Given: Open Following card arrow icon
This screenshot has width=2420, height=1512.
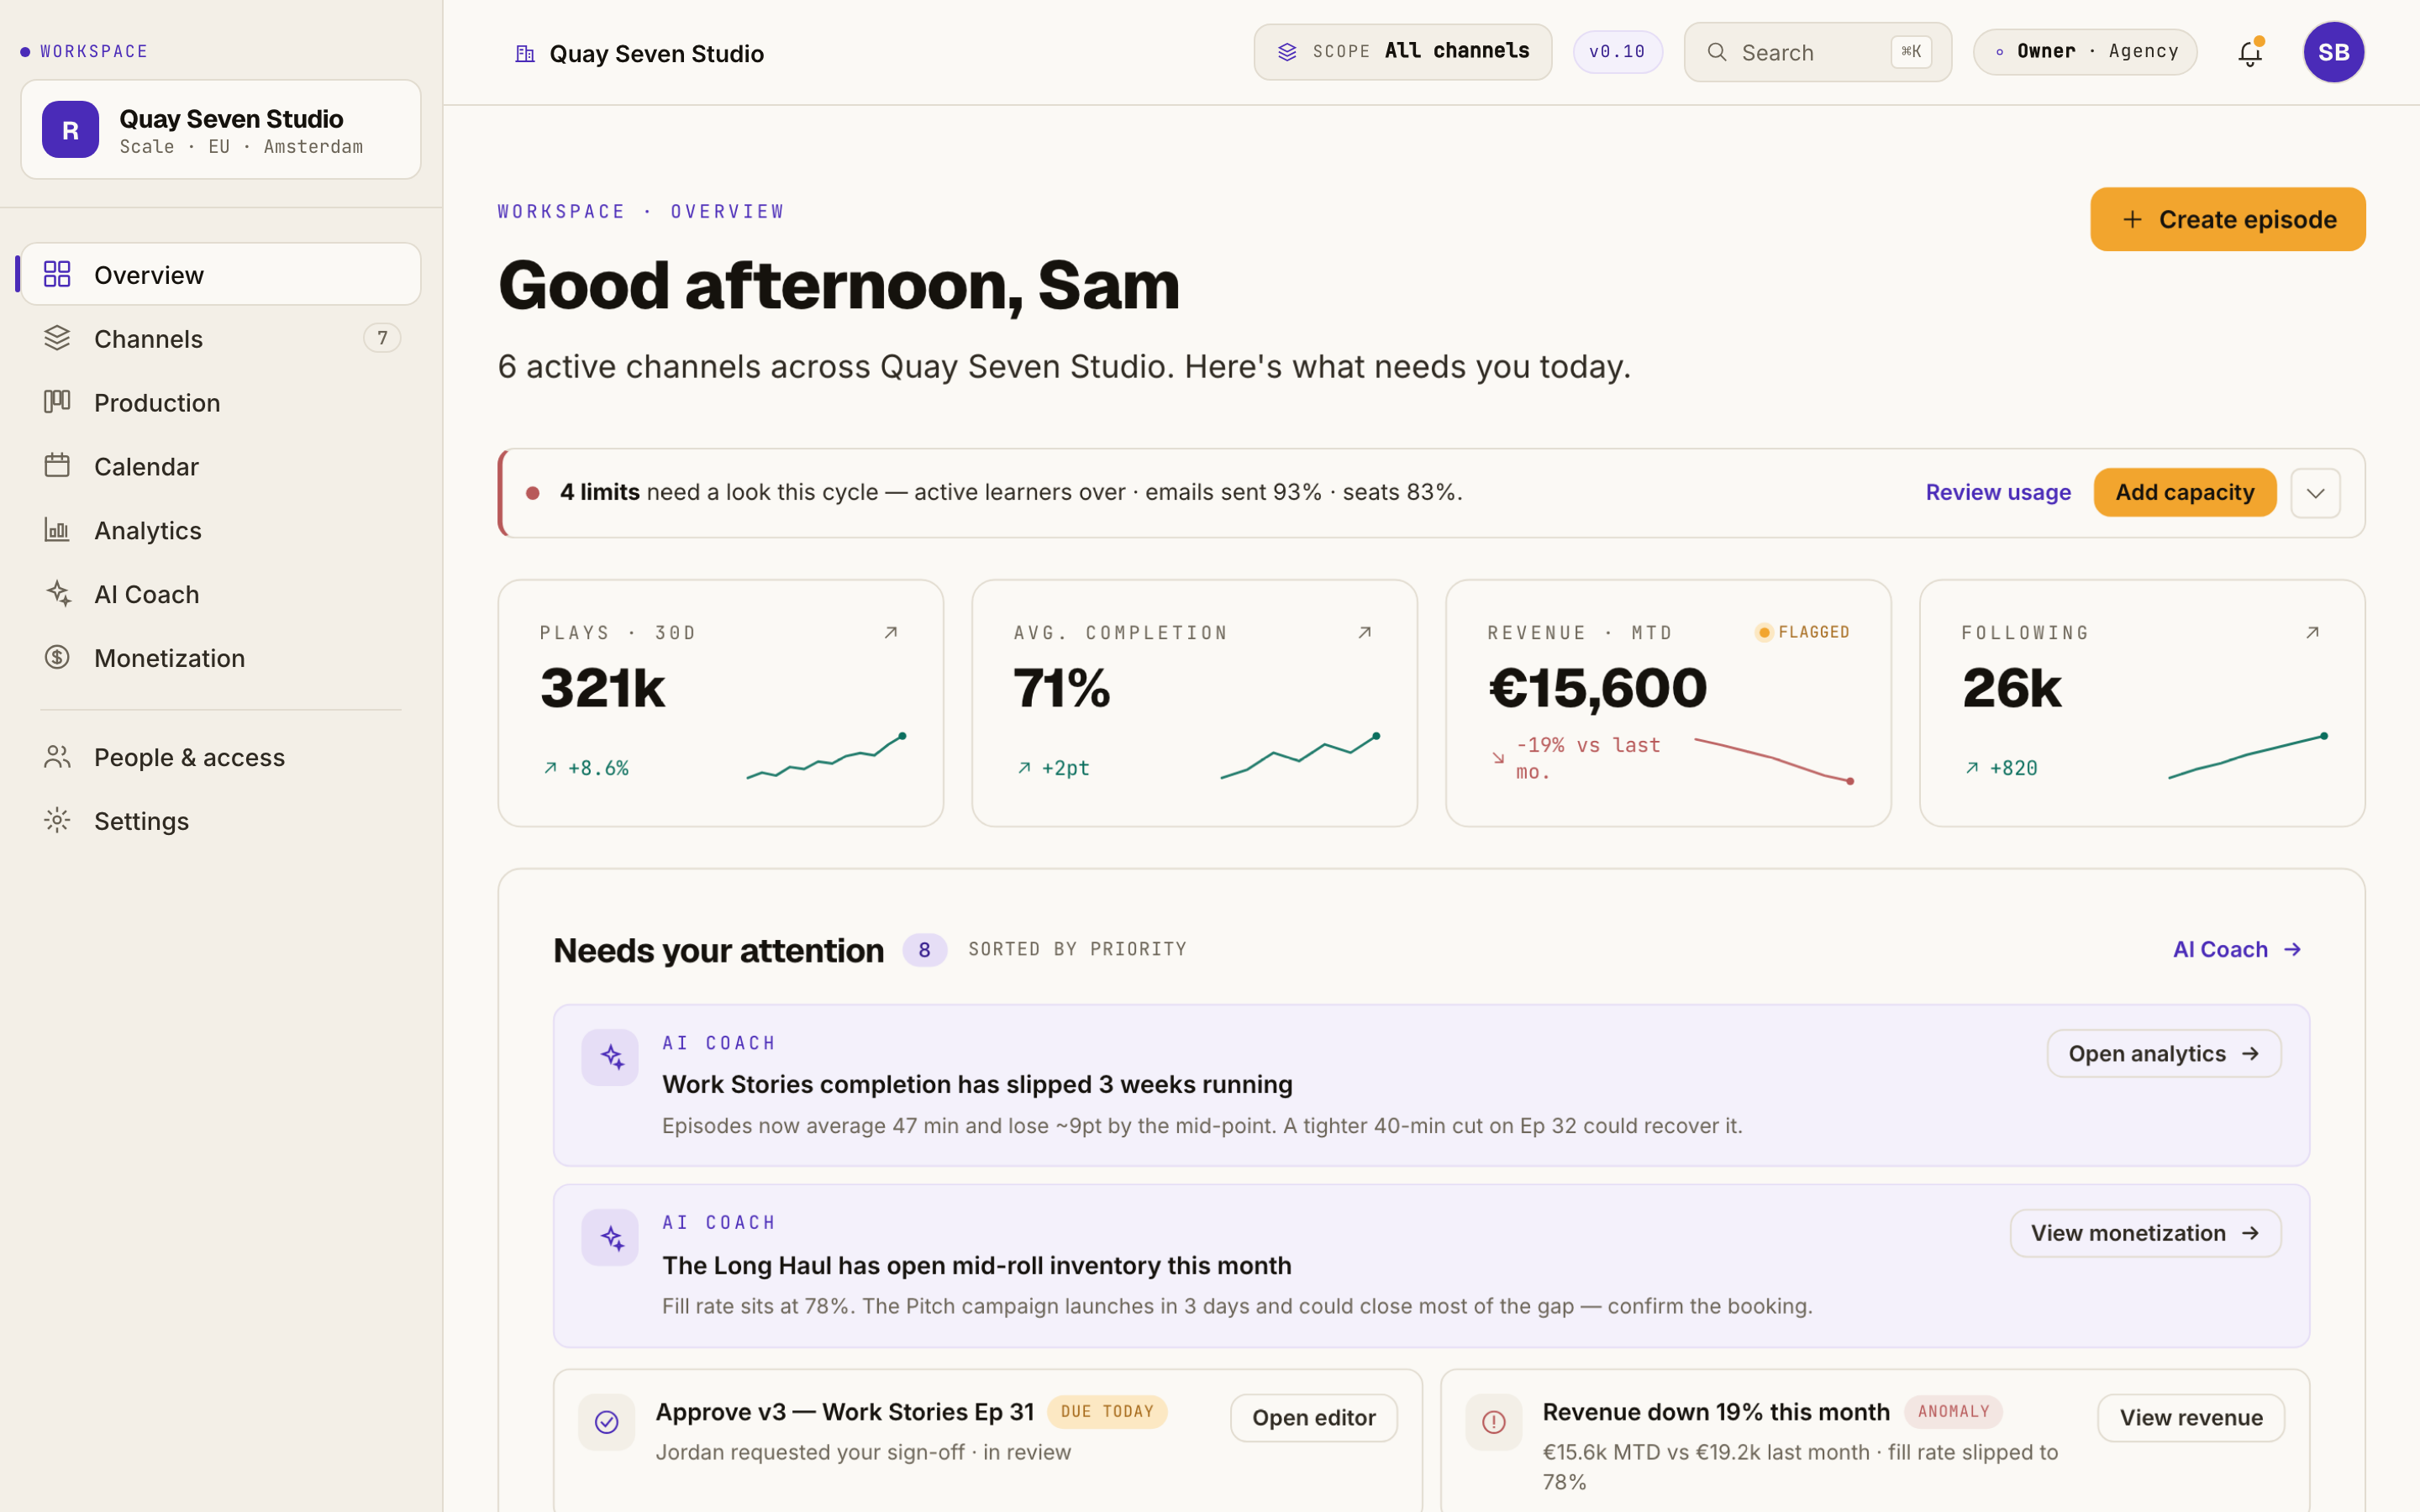Looking at the screenshot, I should tap(2312, 632).
